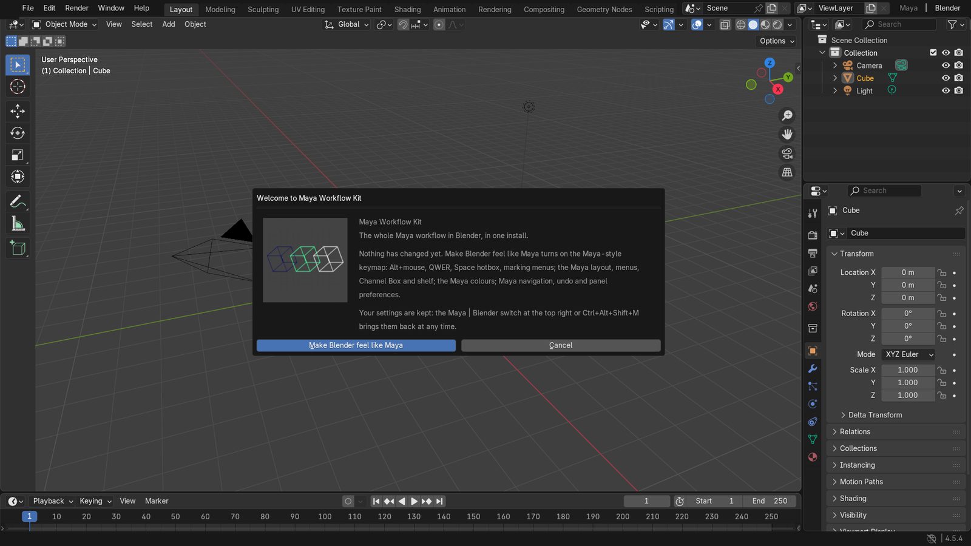This screenshot has height=546, width=971.
Task: Activate the Move tool
Action: coord(18,110)
